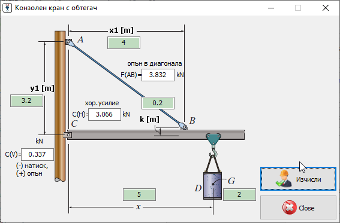Select the x1 [m] input field

pyautogui.click(x=124, y=42)
